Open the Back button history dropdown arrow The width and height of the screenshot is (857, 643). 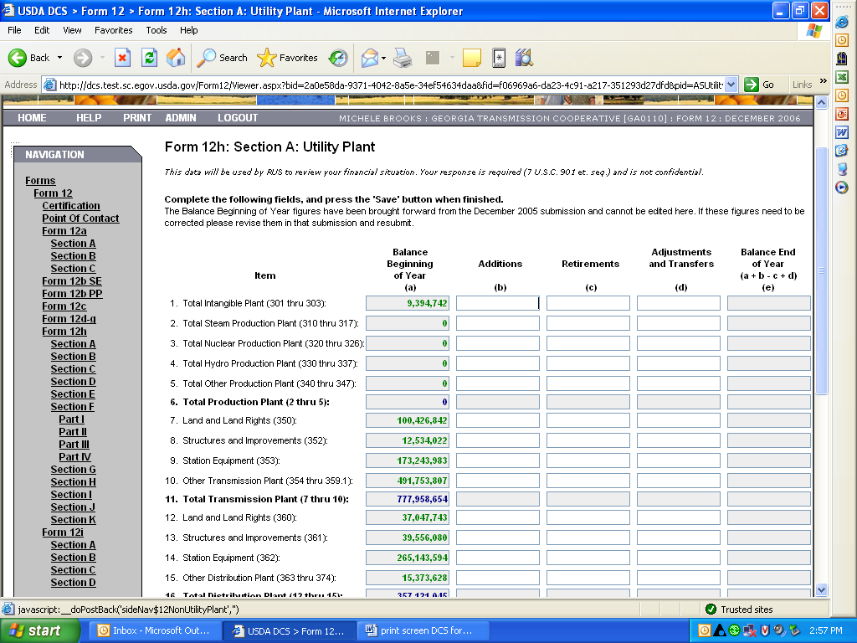[59, 58]
